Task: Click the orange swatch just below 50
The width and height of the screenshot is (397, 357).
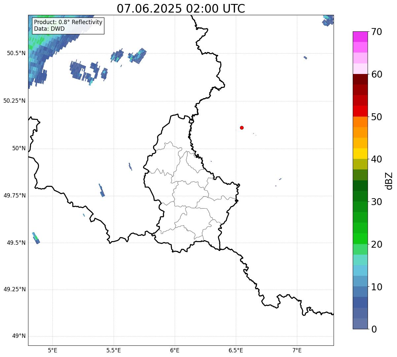Action: (x=360, y=122)
